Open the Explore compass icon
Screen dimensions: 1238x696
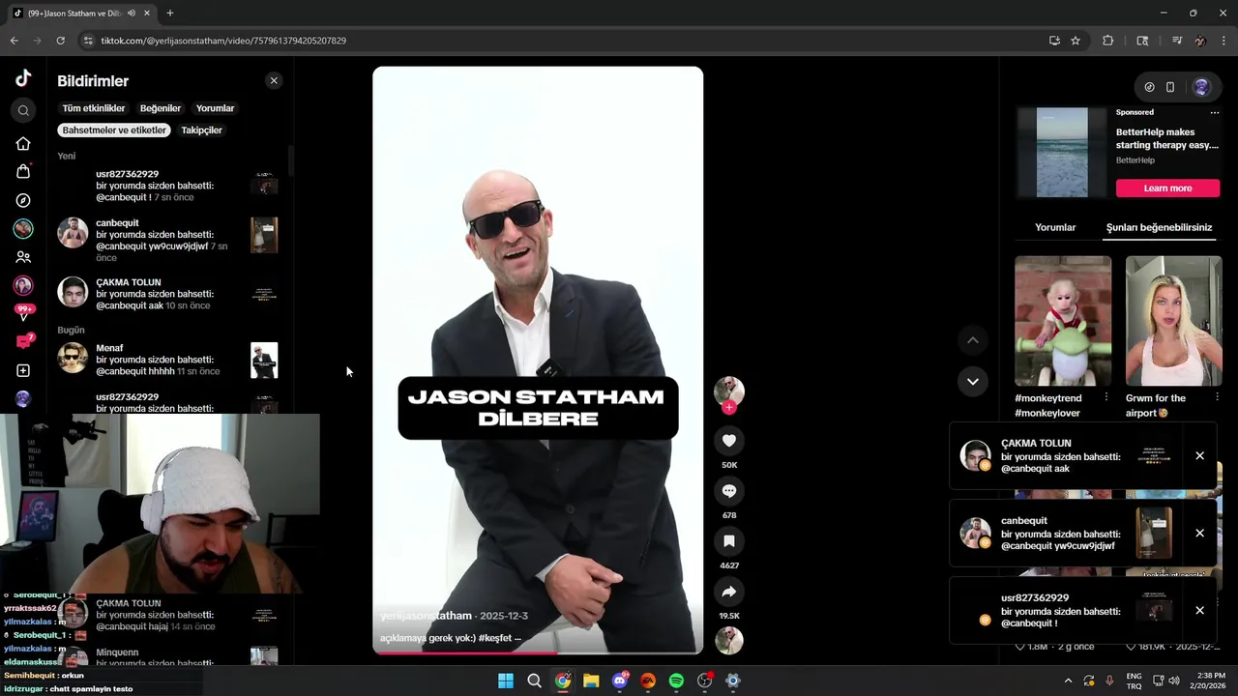pyautogui.click(x=23, y=200)
